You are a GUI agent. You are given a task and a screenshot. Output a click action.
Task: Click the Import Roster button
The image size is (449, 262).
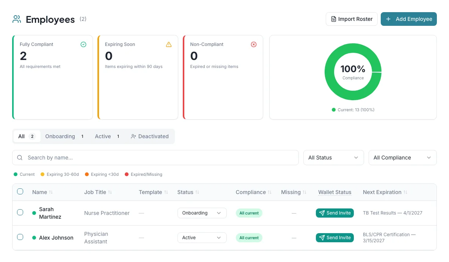click(x=352, y=19)
